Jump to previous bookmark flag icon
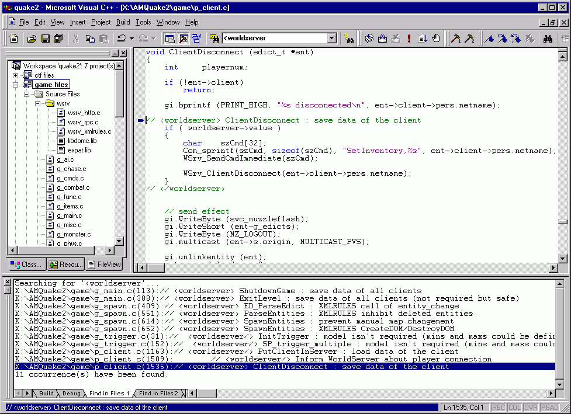571x414 pixels. click(517, 38)
